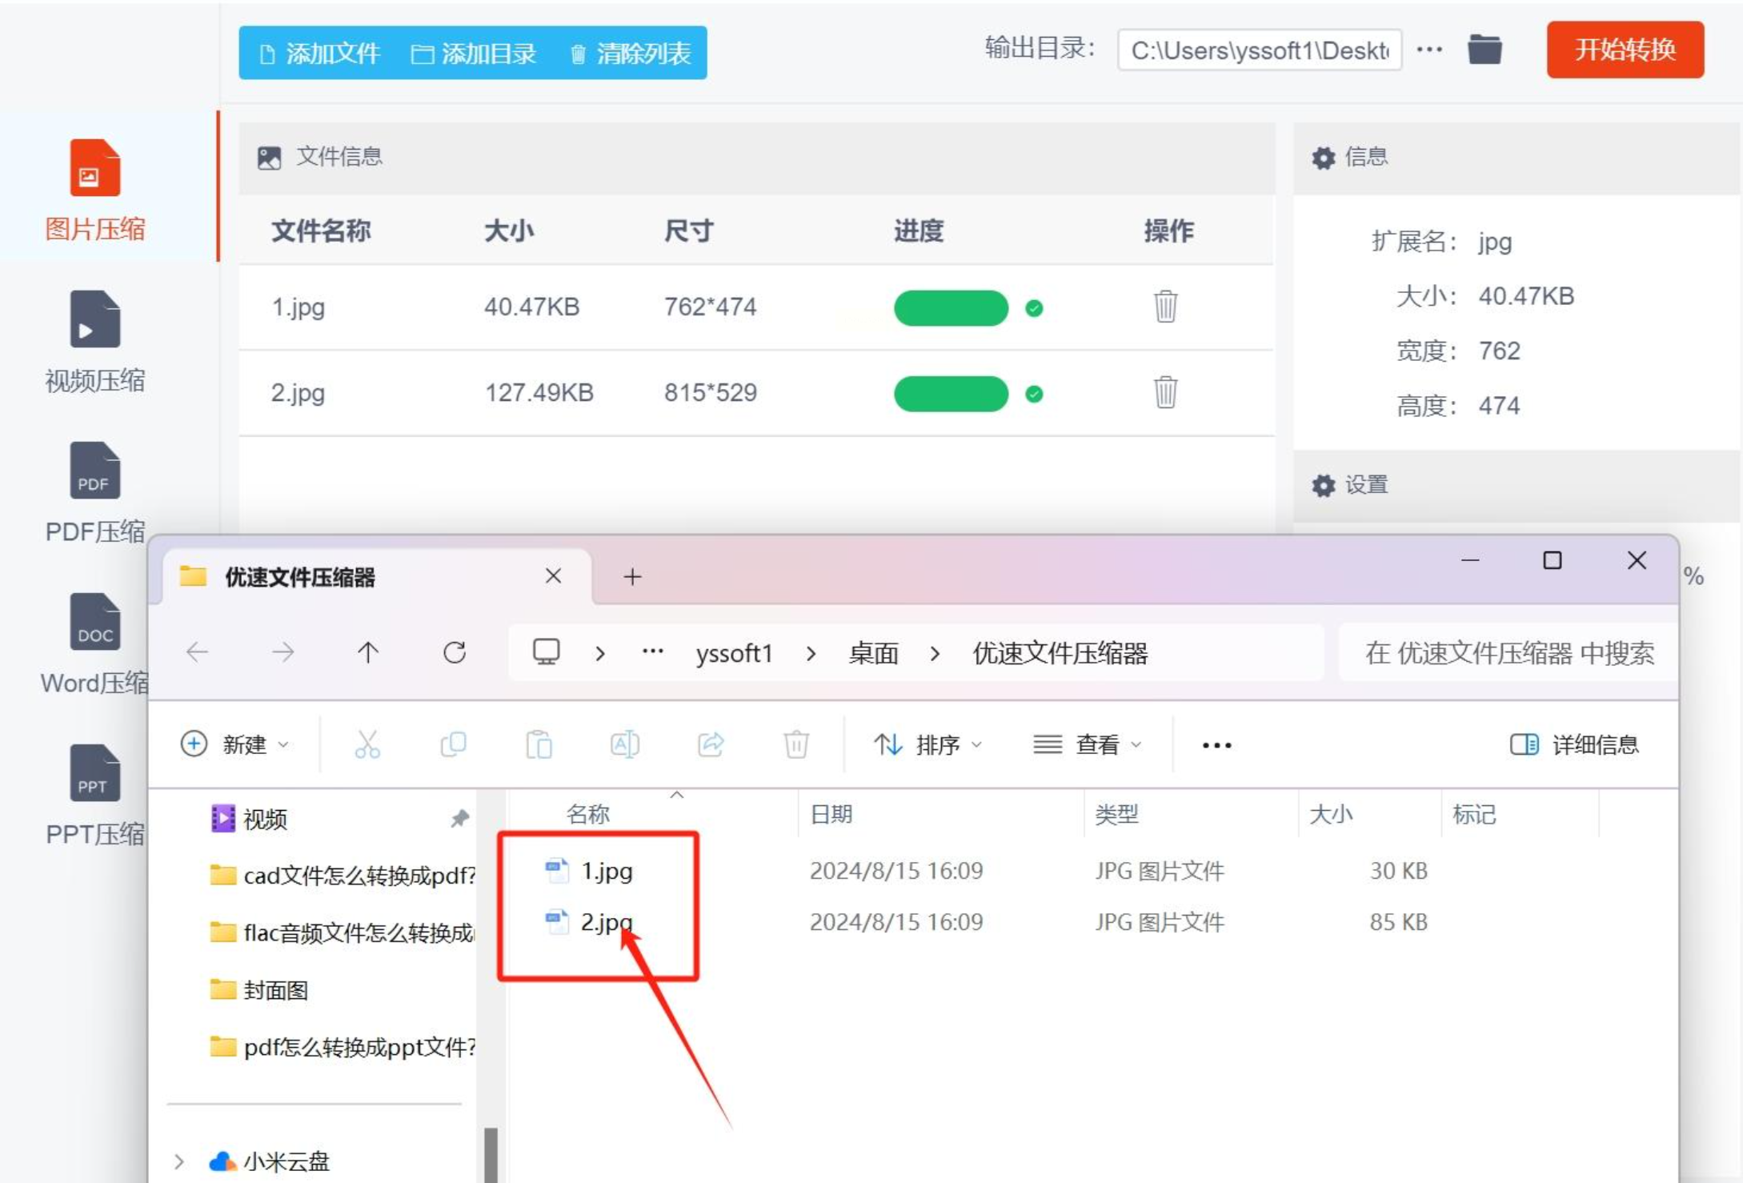Open a new Explorer tab with plus
1743x1183 pixels.
[632, 577]
